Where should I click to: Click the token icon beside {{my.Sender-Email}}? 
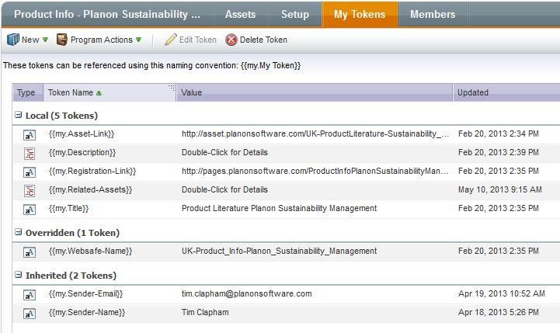click(29, 294)
